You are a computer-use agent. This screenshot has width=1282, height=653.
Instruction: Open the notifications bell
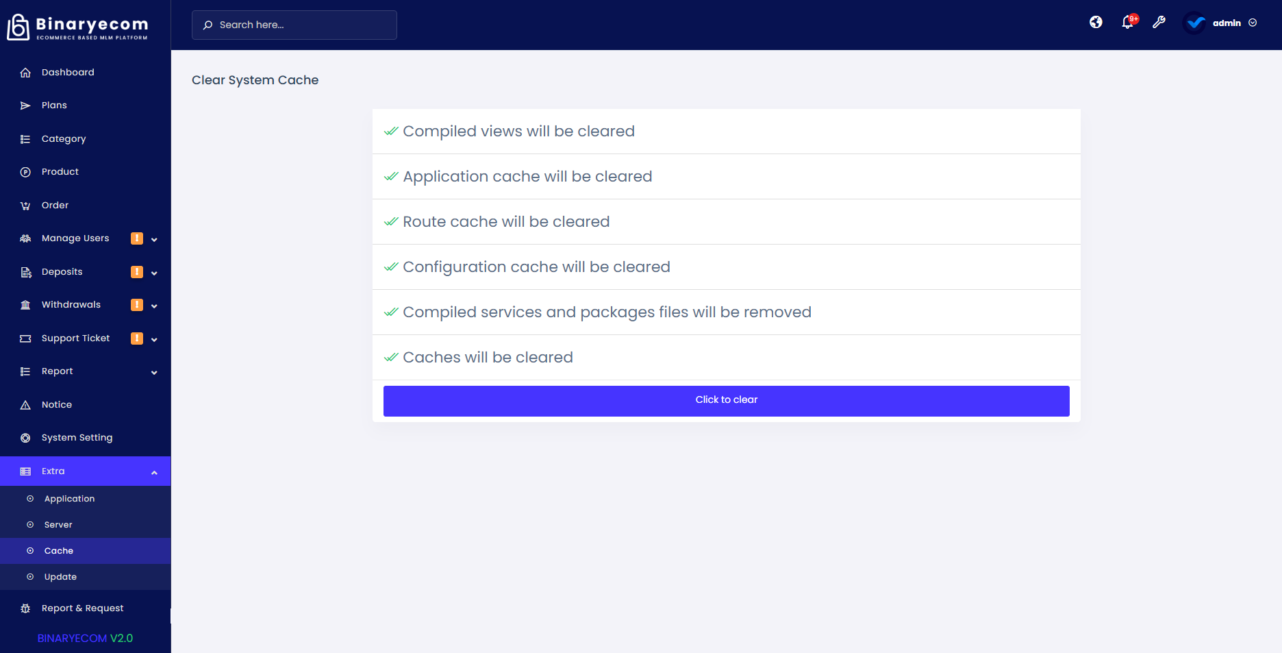(1127, 23)
